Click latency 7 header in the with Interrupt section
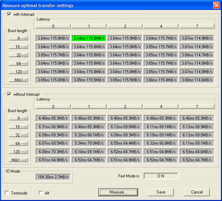222x201 pixels. [x=197, y=26]
